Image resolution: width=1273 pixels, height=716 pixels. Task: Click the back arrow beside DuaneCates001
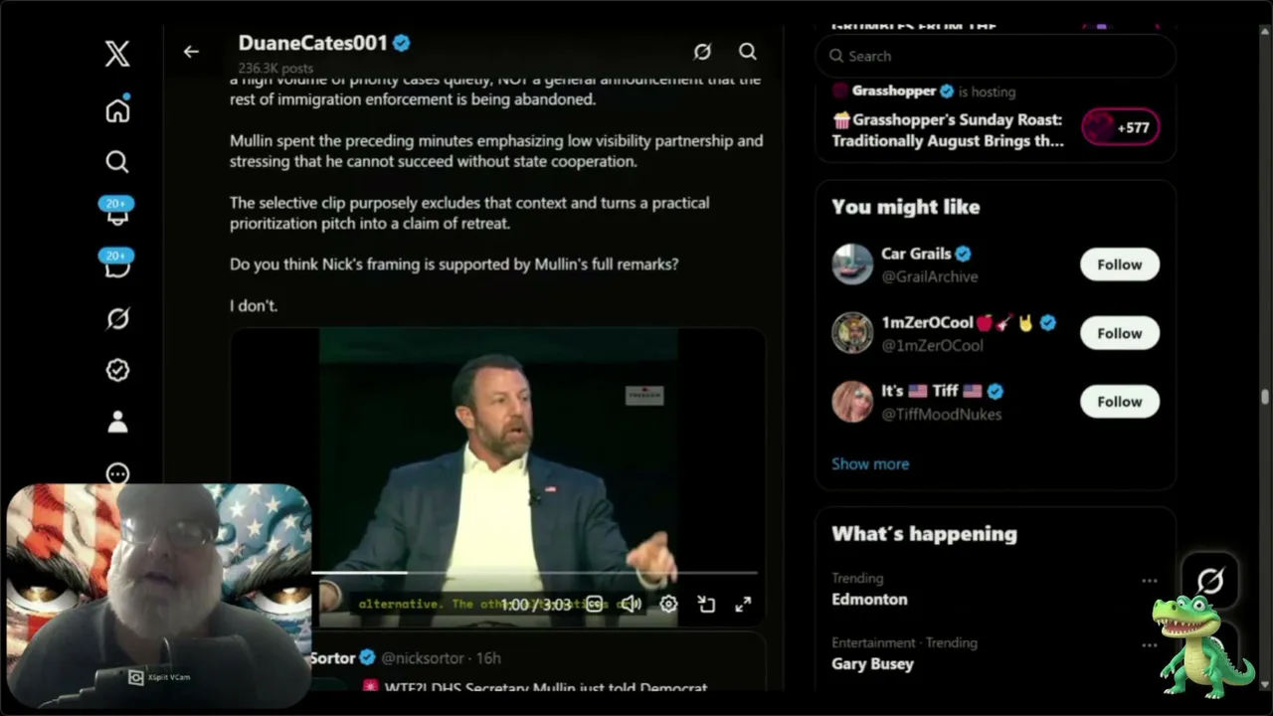[x=191, y=52]
